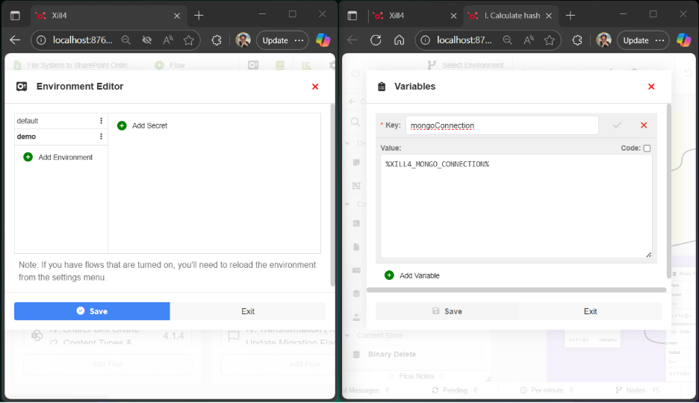Click the Value text area
This screenshot has width=699, height=403.
pyautogui.click(x=516, y=206)
